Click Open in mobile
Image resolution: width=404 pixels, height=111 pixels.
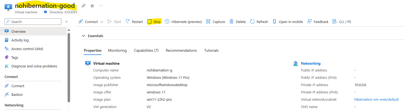pos(288,22)
